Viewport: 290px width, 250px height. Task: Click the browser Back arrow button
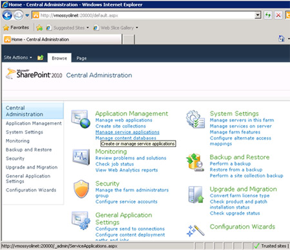(x=7, y=15)
